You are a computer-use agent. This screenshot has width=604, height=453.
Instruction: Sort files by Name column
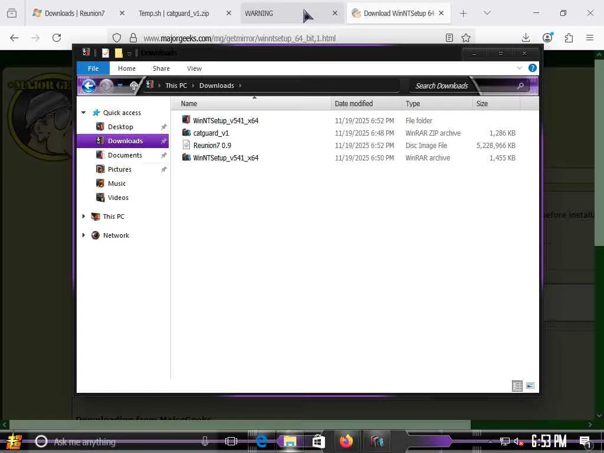(x=251, y=104)
